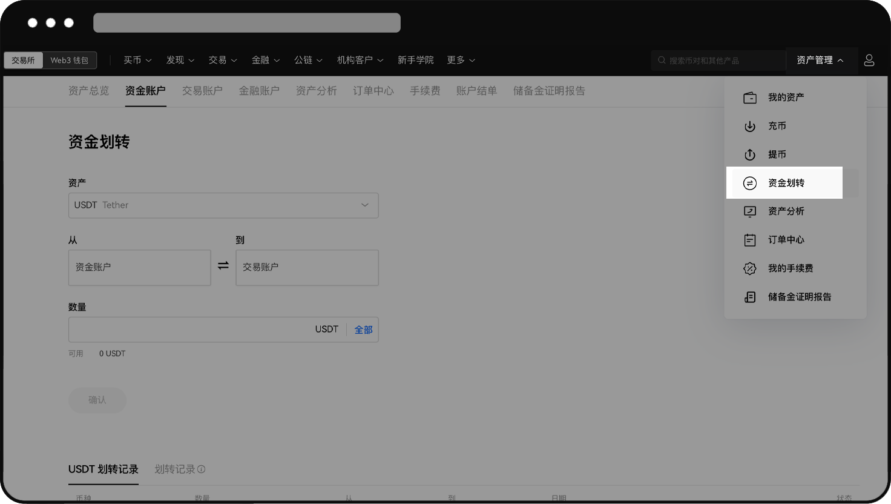Viewport: 891px width, 504px height.
Task: Click the 储备金证明报告 document icon
Action: click(x=749, y=296)
